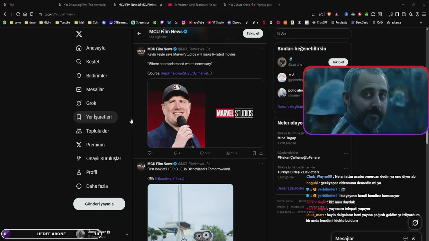
Task: Like the Kevin Feige post with 508 likes
Action: (x=202, y=153)
